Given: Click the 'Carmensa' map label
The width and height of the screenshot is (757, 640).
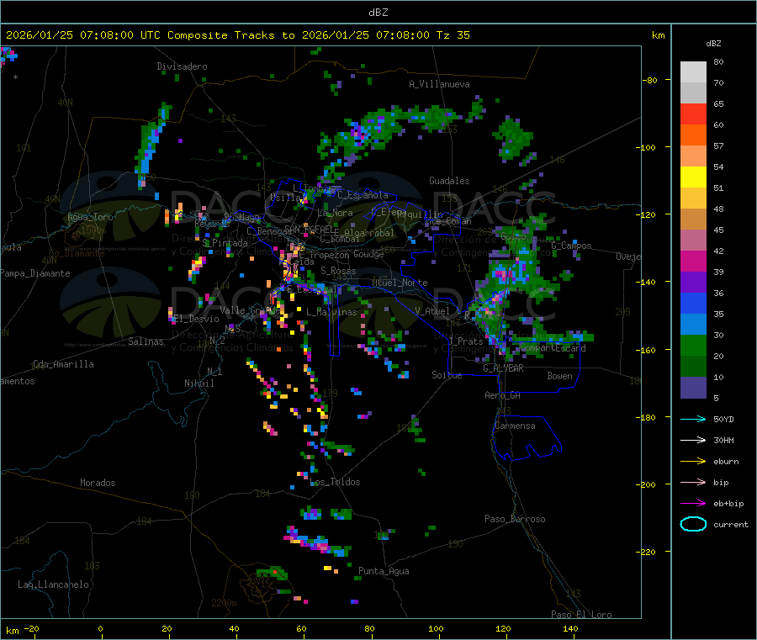Looking at the screenshot, I should (x=515, y=426).
